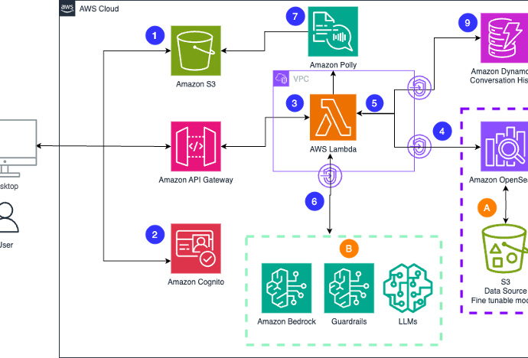Image resolution: width=528 pixels, height=358 pixels.
Task: Select the Amazon DynamoDB icon
Action: pos(504,37)
